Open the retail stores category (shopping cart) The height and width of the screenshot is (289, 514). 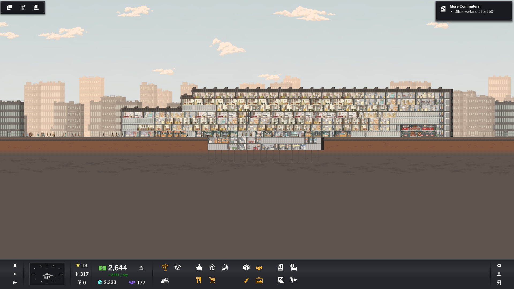[x=212, y=280]
